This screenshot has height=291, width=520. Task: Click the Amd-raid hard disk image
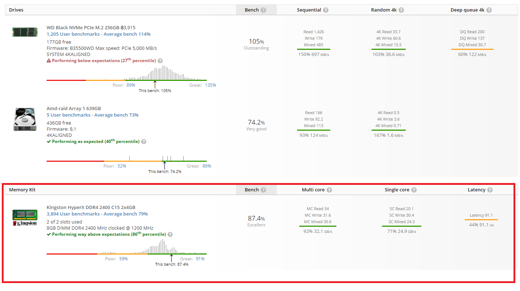pos(25,119)
